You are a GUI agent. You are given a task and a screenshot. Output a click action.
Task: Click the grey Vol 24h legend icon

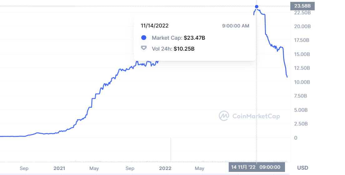pyautogui.click(x=144, y=48)
